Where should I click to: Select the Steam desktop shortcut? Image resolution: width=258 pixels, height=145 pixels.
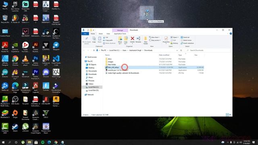tap(15, 128)
